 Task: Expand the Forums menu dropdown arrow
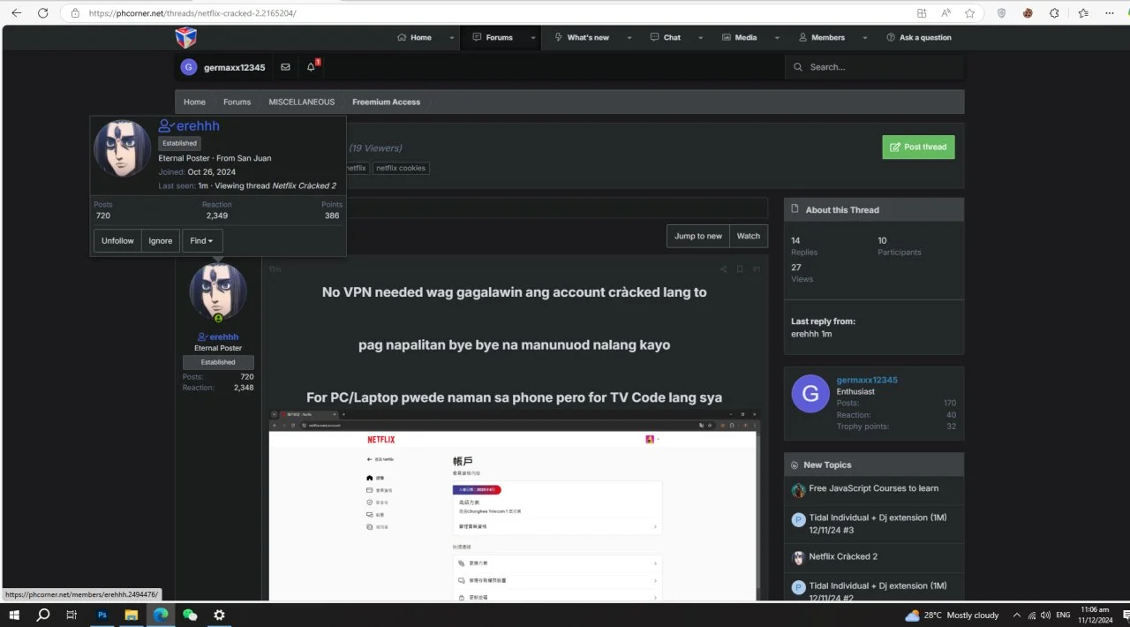533,38
